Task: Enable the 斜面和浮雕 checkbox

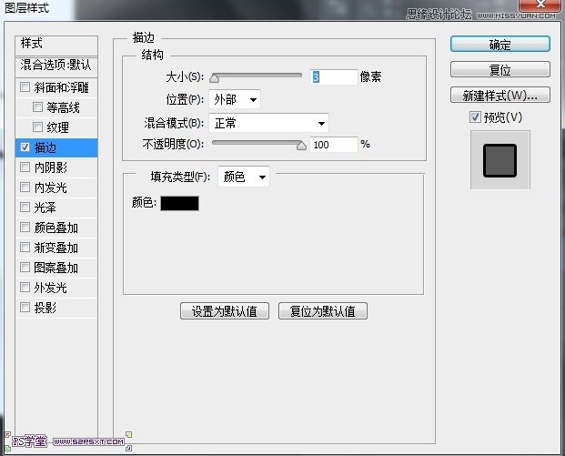Action: (x=25, y=87)
